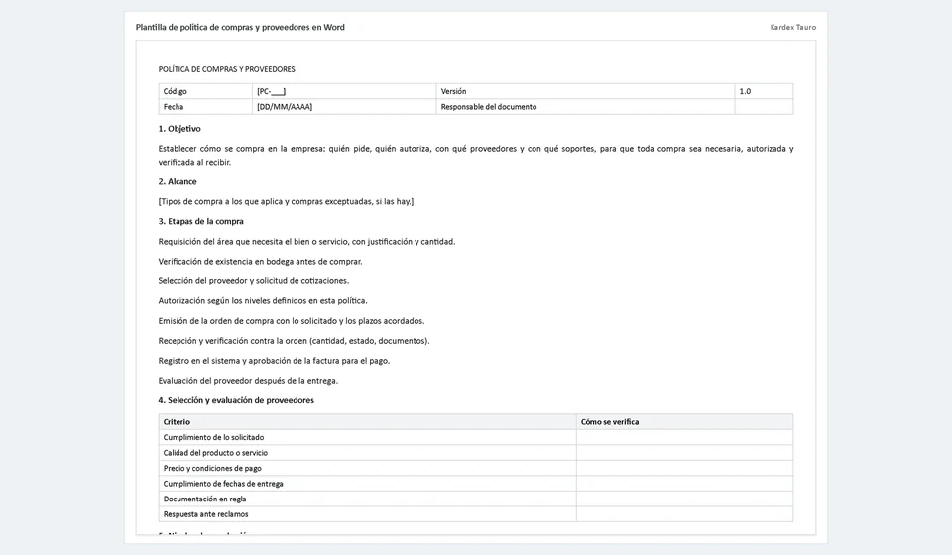This screenshot has height=555, width=952.
Task: Select the 'Respuesta ante reclamos' row
Action: coord(476,514)
